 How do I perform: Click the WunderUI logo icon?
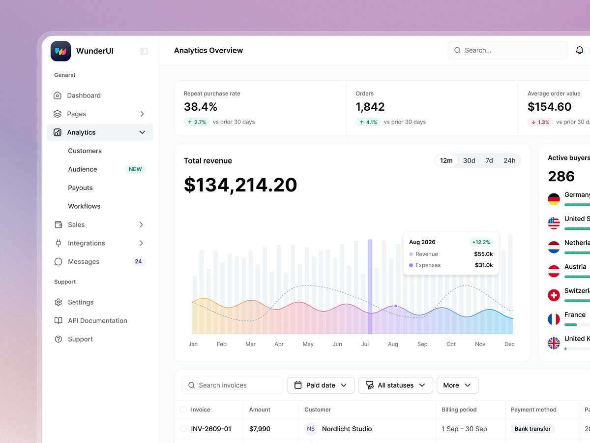pyautogui.click(x=60, y=51)
